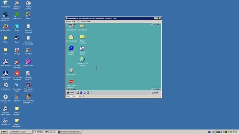This screenshot has width=239, height=134.
Task: Switch to Windows 98 Second Edition taskbar button
Action: (x=45, y=132)
